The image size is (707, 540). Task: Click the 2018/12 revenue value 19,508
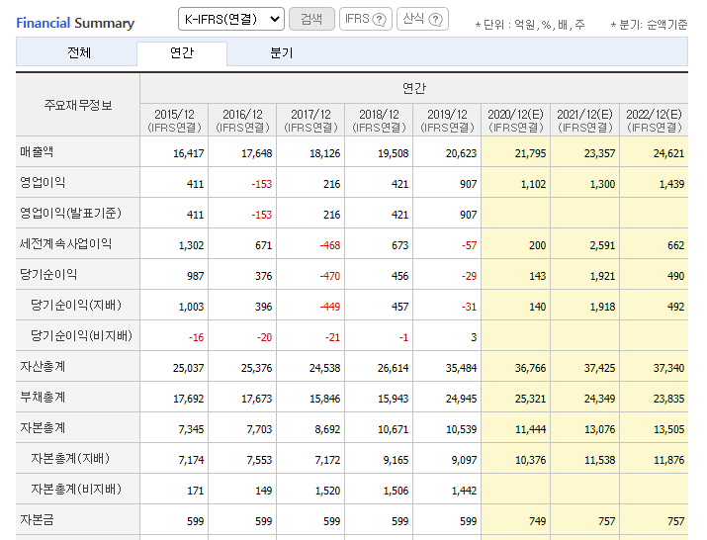pyautogui.click(x=393, y=153)
